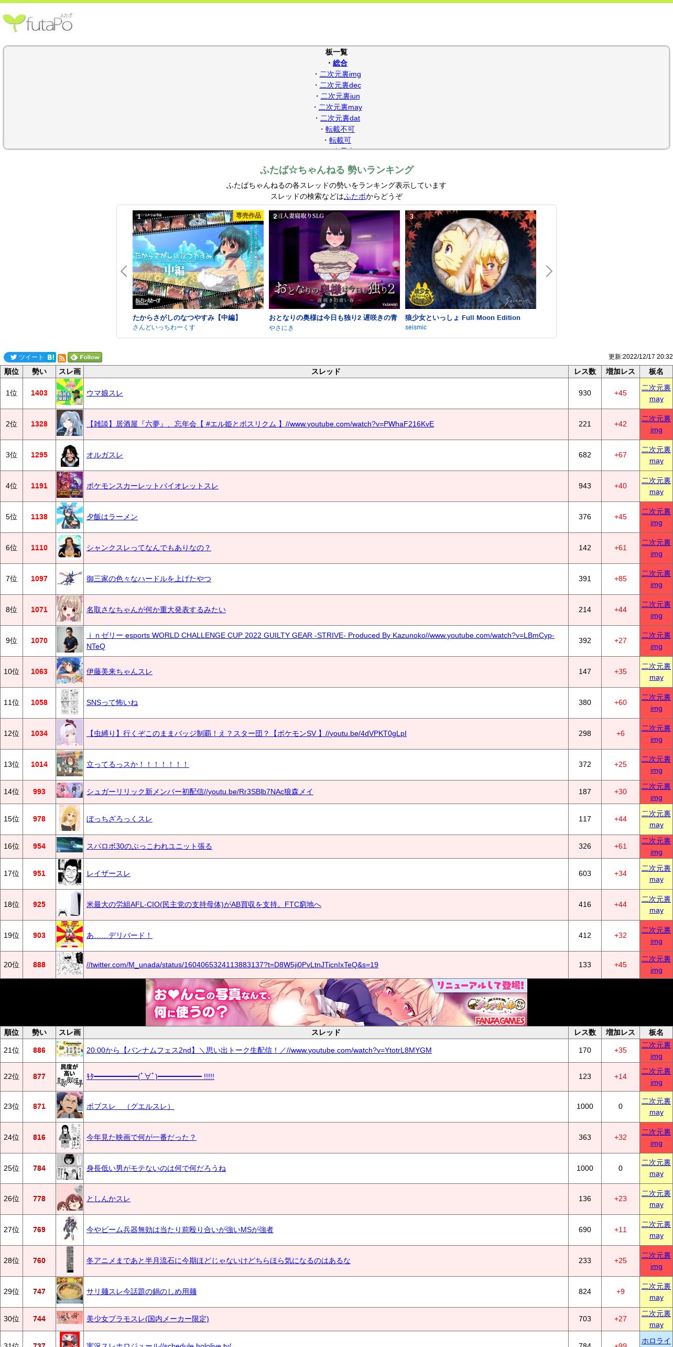Click the ふたば☆ちゃんねる 勢いランキング heading
Screen dimensions: 673x1347
pyautogui.click(x=336, y=170)
